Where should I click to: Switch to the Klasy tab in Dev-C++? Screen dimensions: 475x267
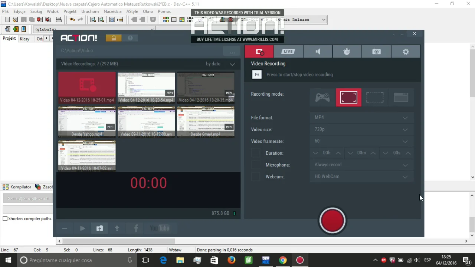click(24, 39)
